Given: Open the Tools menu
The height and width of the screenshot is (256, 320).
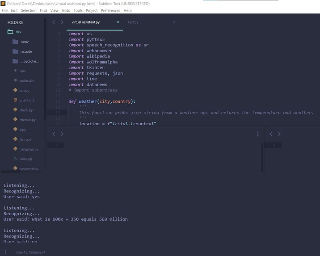Looking at the screenshot, I should click(x=78, y=10).
